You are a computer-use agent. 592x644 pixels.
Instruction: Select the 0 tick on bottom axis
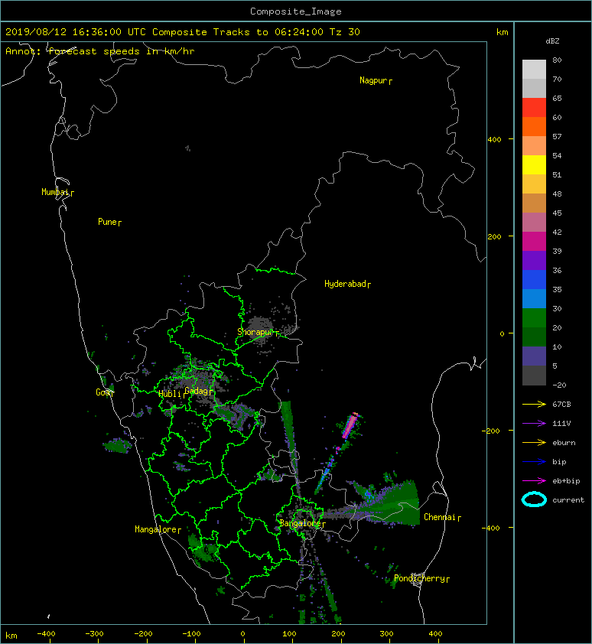click(x=242, y=634)
